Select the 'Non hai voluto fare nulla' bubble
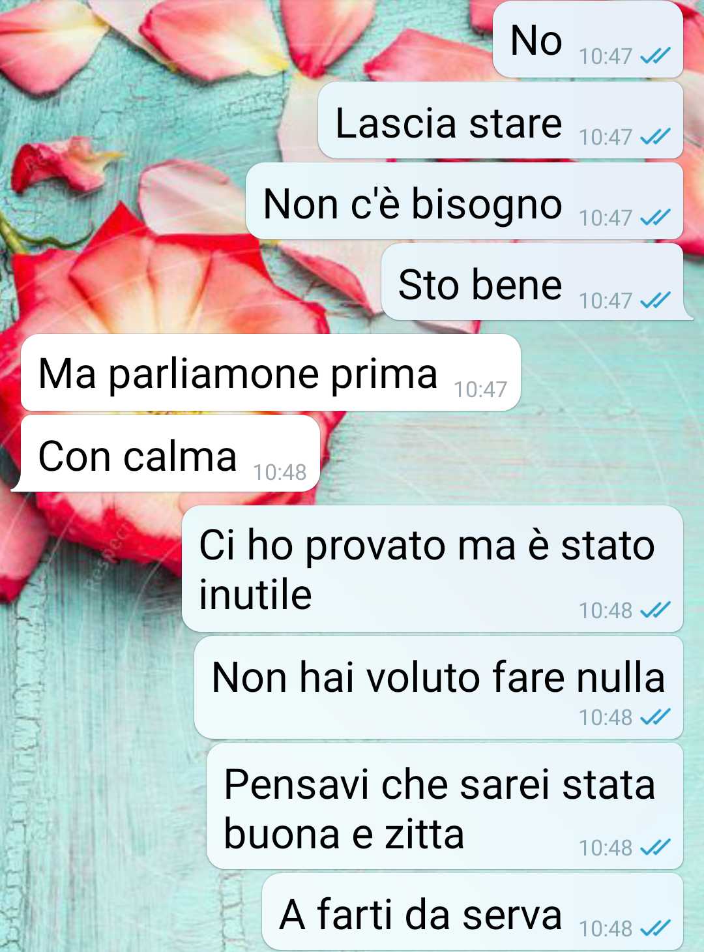The image size is (704, 952). coord(439,687)
